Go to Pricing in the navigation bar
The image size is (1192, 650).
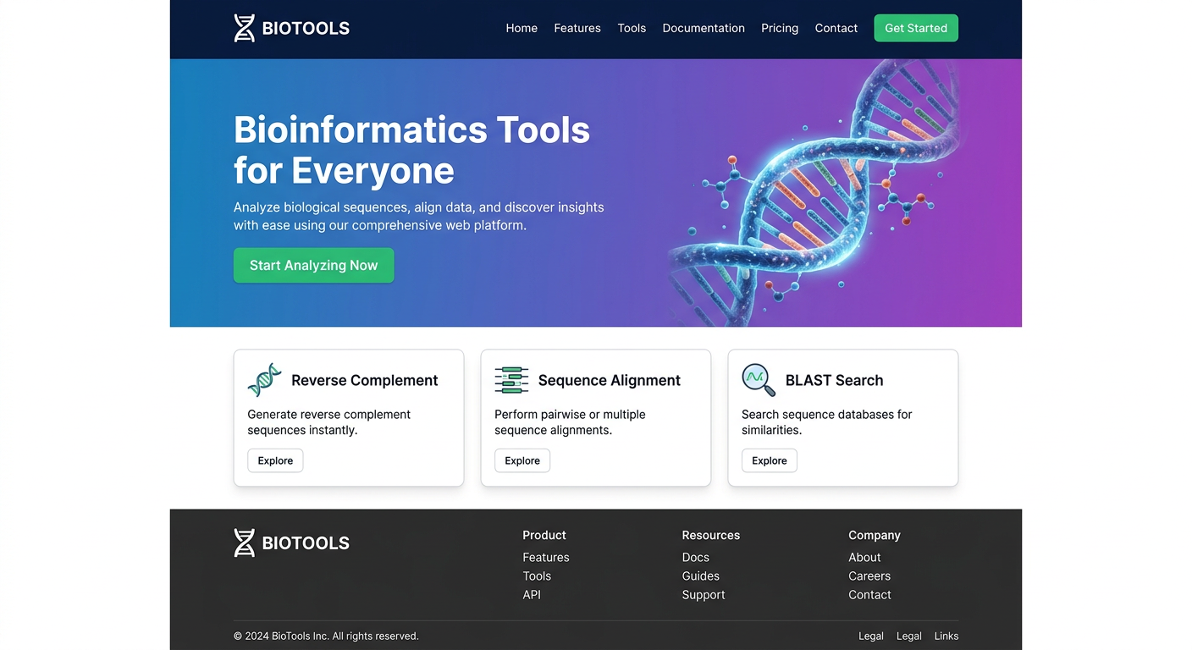coord(779,28)
